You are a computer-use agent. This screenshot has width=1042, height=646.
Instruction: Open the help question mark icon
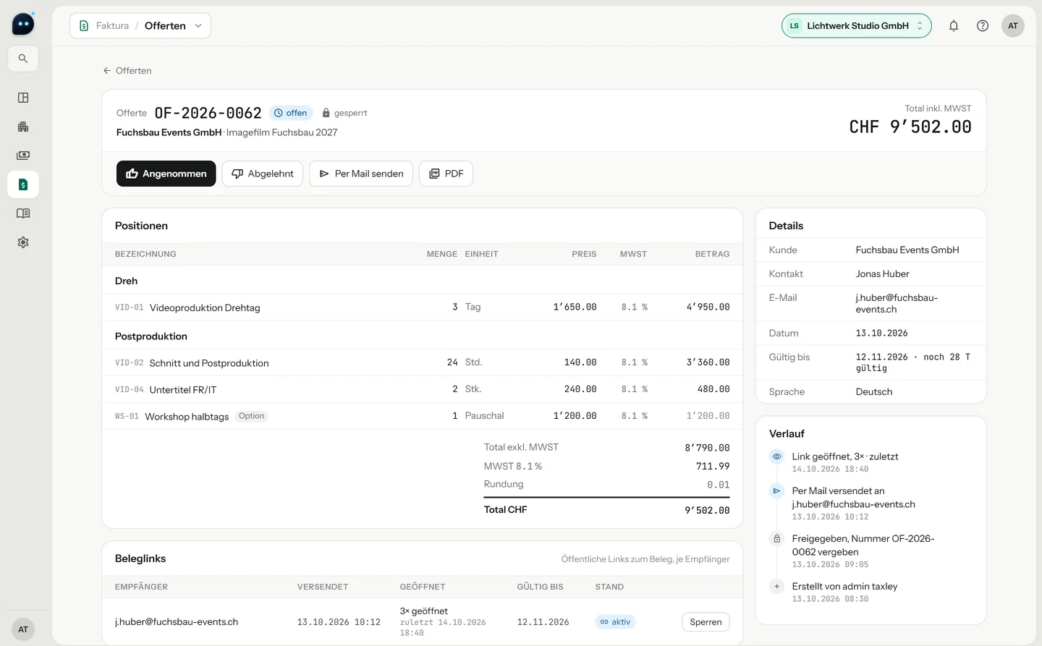tap(983, 26)
